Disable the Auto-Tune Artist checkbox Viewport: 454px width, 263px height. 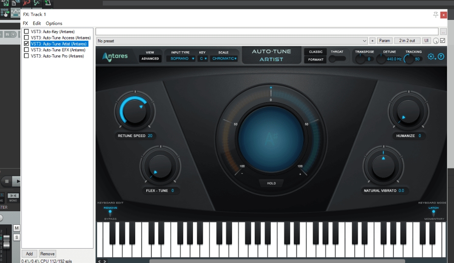click(x=26, y=44)
